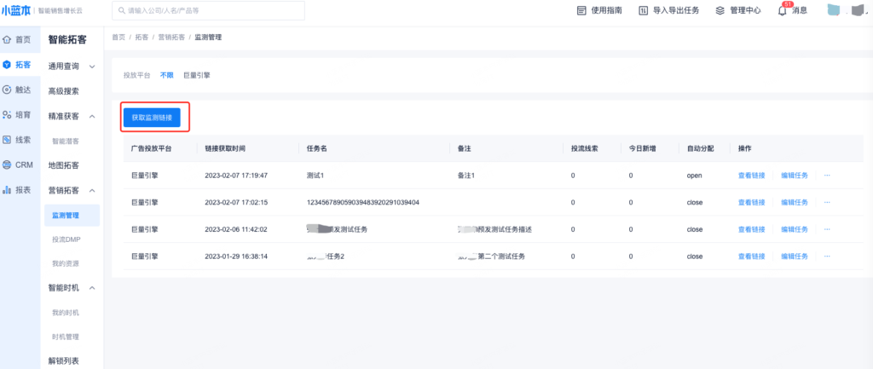Click the 获取监测链接 button
Viewport: 873px width, 369px height.
click(152, 117)
